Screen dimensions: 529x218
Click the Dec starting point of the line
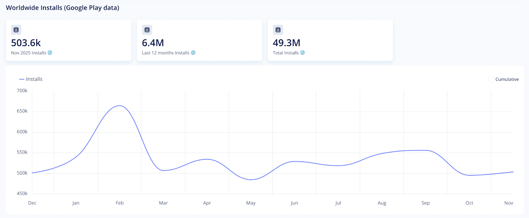(32, 173)
